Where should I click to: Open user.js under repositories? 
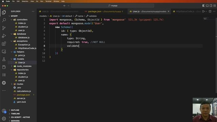tap(22, 80)
